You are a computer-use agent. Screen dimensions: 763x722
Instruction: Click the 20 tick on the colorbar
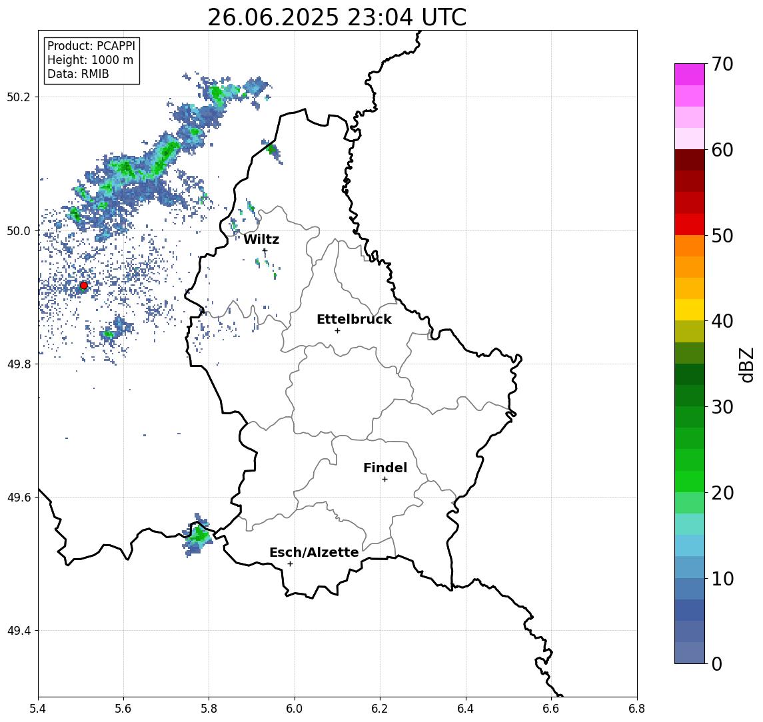pyautogui.click(x=722, y=493)
